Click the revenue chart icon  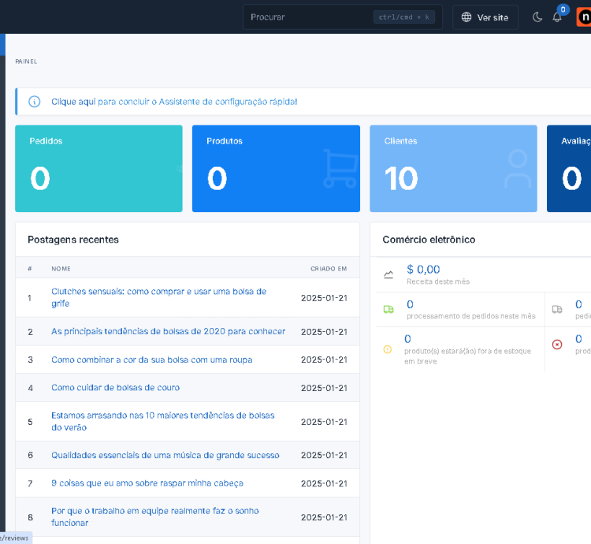pyautogui.click(x=388, y=275)
